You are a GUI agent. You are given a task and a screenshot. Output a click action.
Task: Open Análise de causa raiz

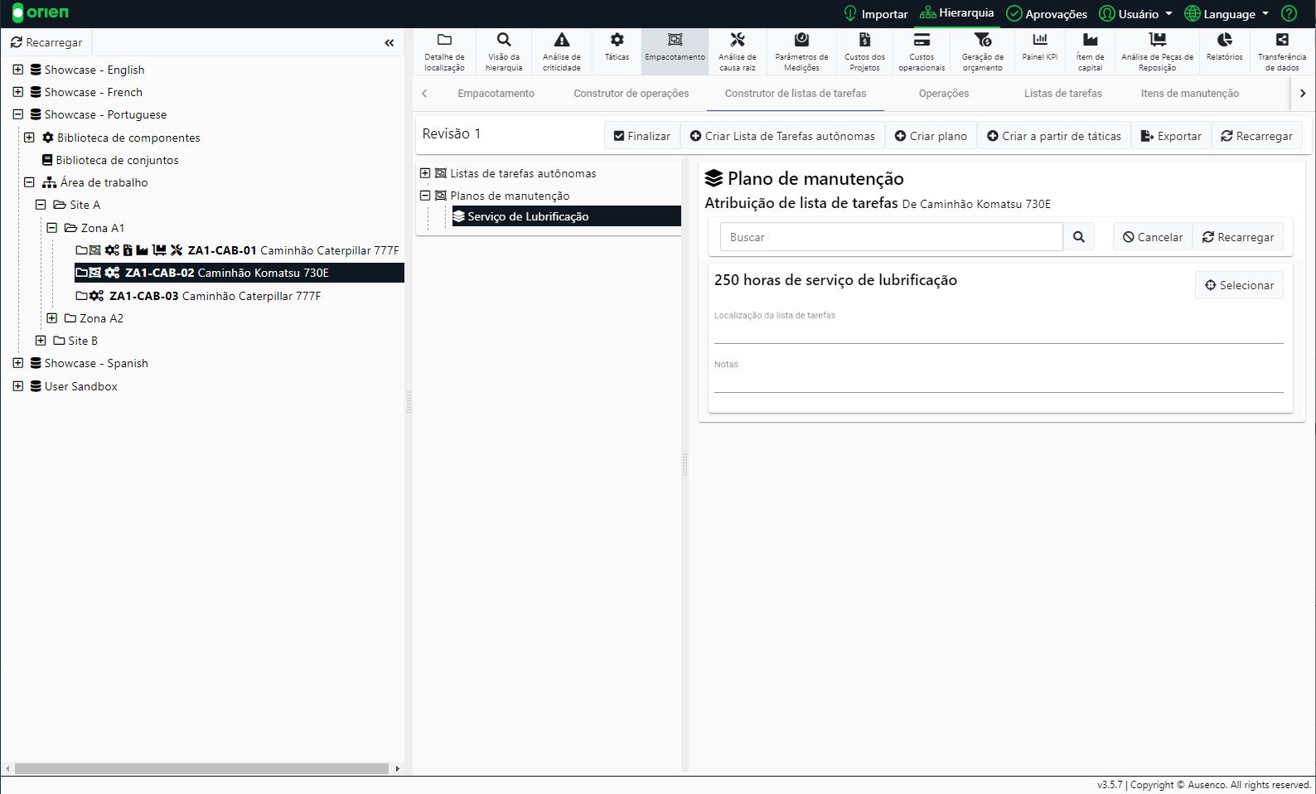pos(738,51)
